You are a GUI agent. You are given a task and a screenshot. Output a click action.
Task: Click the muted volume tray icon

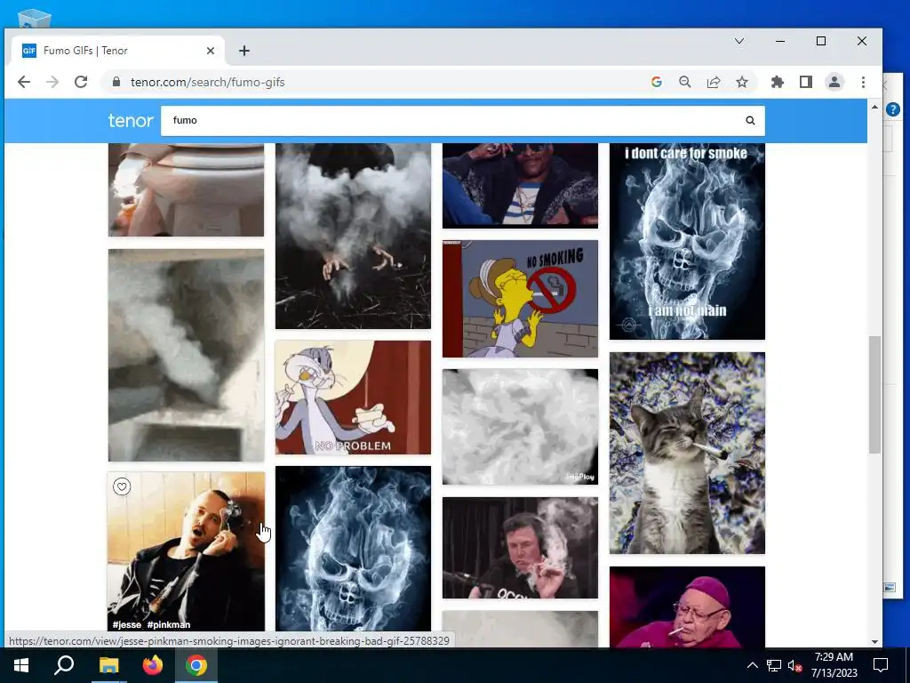(x=794, y=665)
